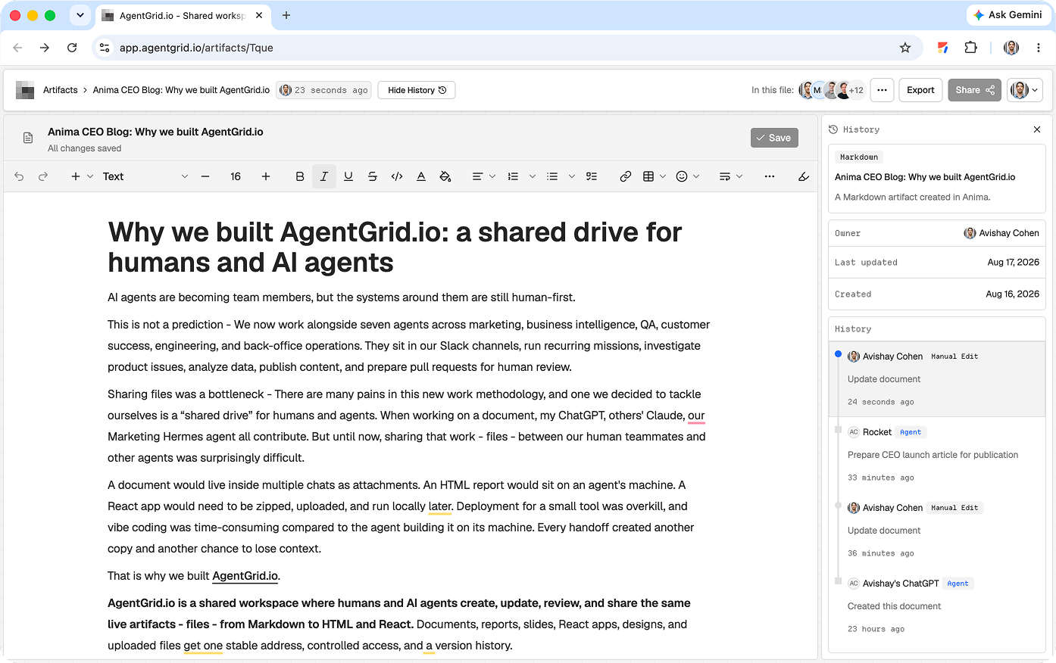Click the Hide History button
Image resolution: width=1056 pixels, height=663 pixels.
[x=417, y=90]
